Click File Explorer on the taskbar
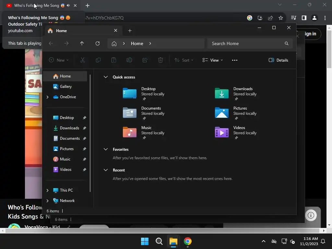 coord(173,241)
